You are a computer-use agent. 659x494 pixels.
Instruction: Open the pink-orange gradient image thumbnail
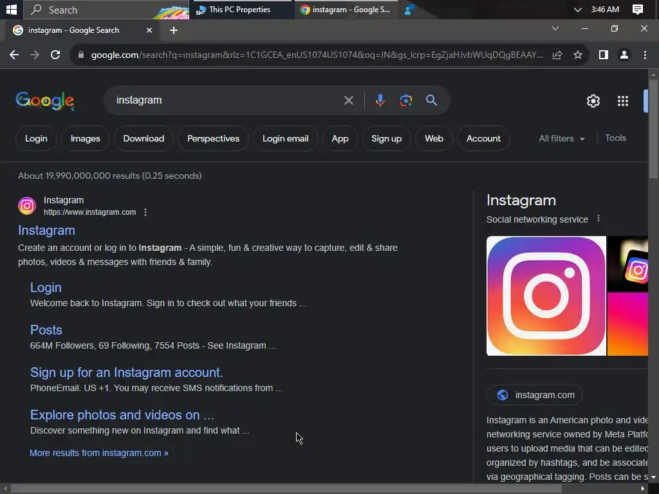click(x=628, y=324)
